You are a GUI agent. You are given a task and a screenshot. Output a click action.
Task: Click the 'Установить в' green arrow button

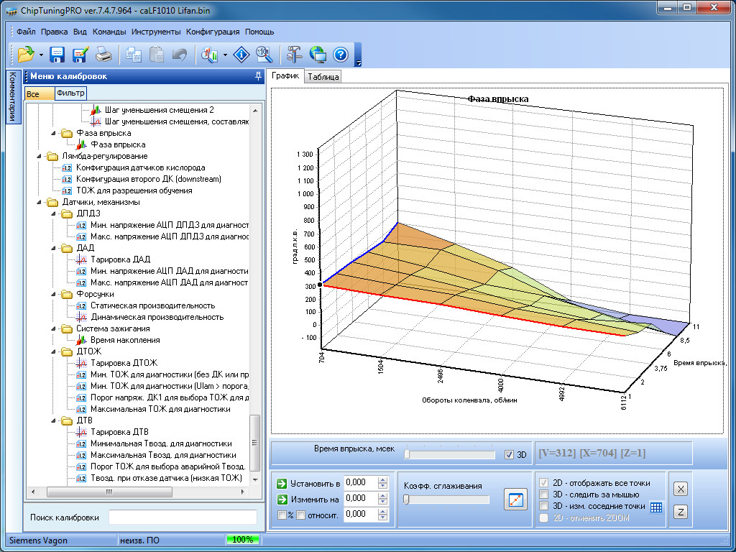[x=282, y=483]
